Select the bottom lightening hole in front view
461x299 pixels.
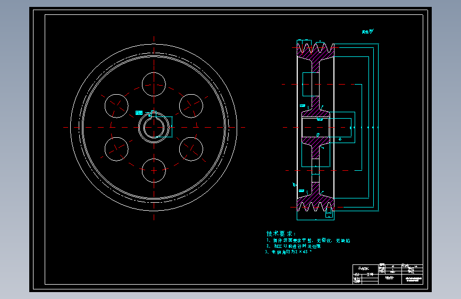pos(154,170)
